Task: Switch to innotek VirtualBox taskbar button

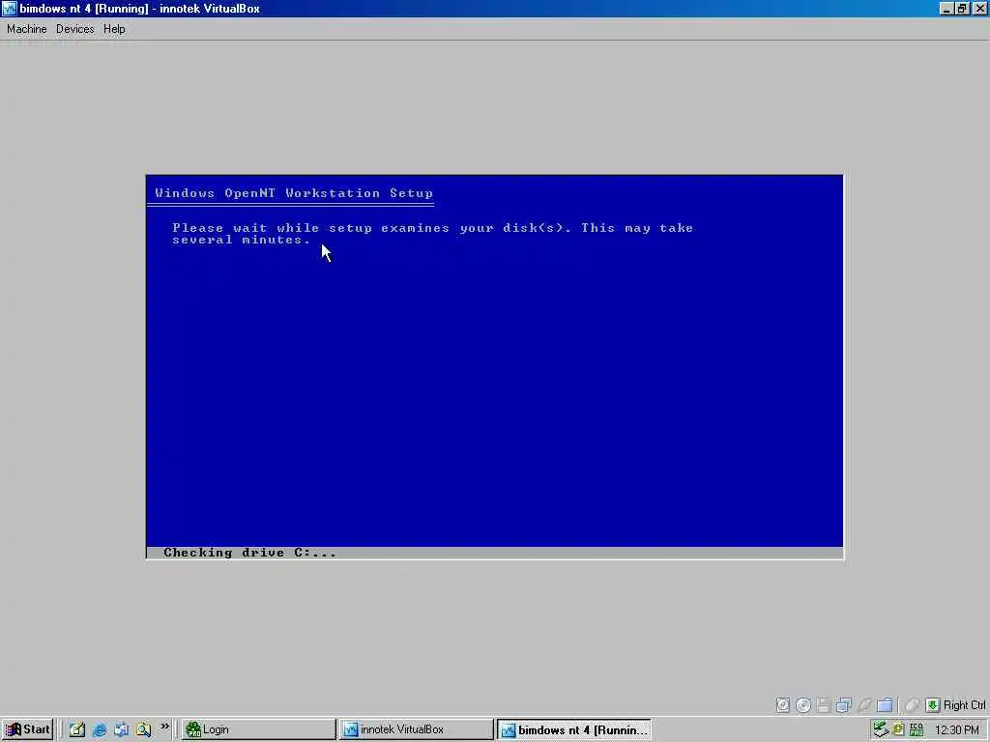Action: [x=416, y=729]
